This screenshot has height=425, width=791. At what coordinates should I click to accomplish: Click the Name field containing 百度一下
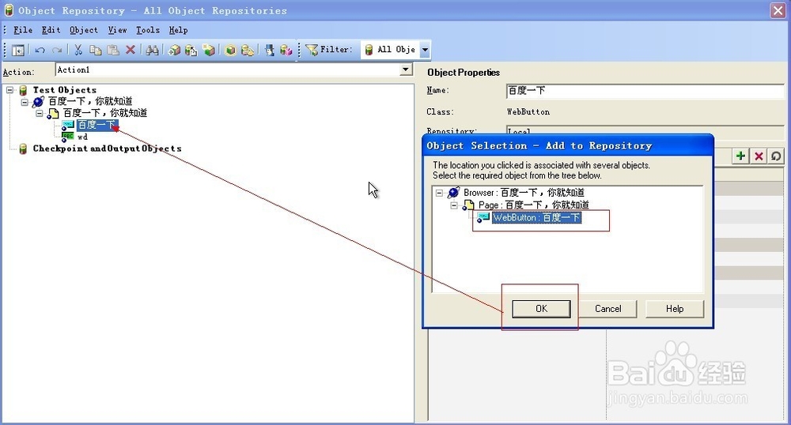(645, 91)
